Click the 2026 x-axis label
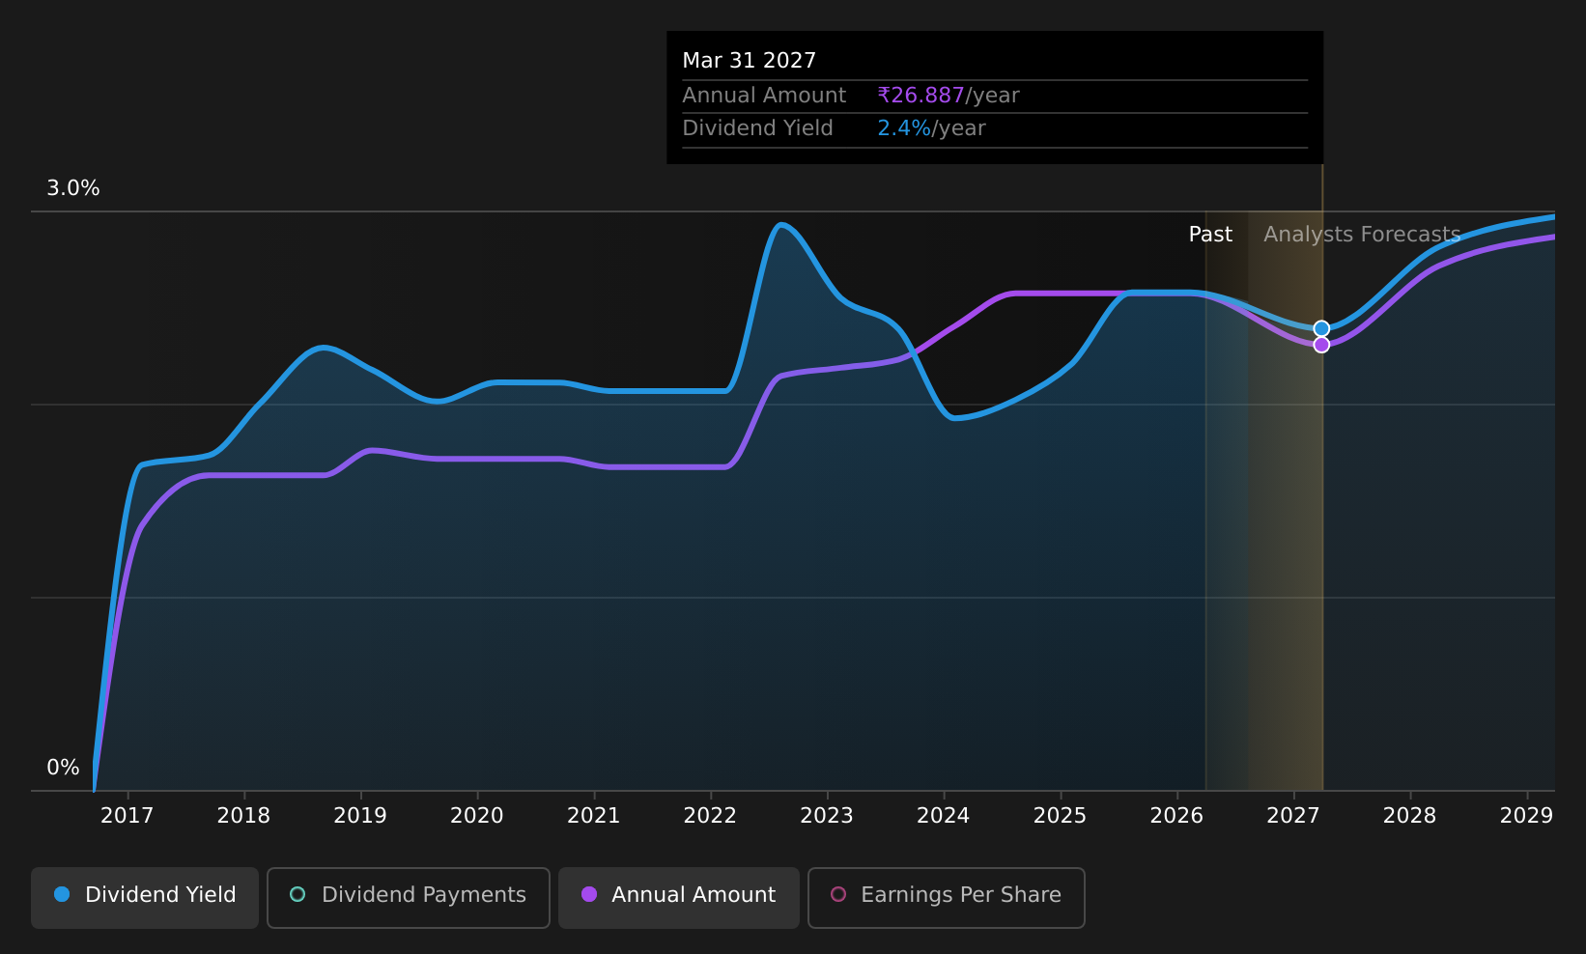Screen dimensions: 1586x954 tap(1176, 816)
